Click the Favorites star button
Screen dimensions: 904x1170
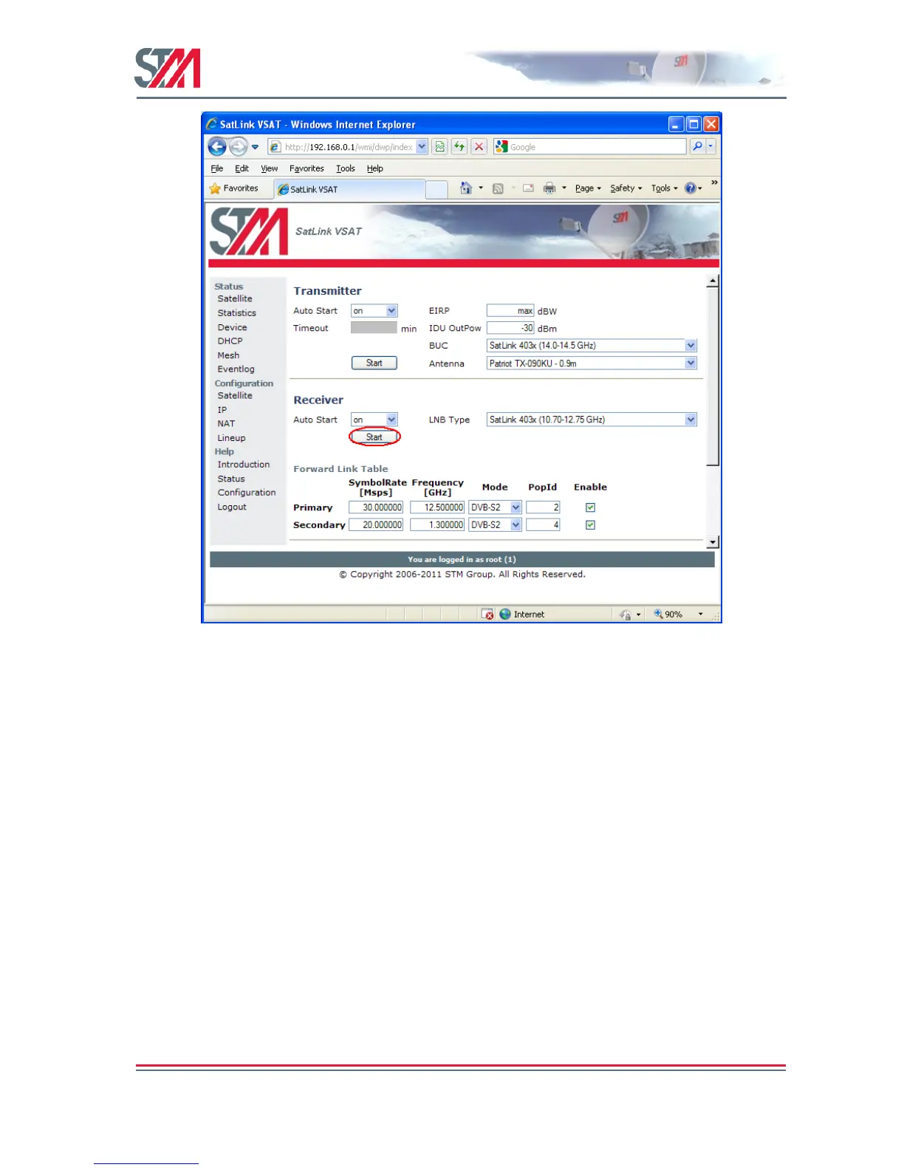click(234, 188)
